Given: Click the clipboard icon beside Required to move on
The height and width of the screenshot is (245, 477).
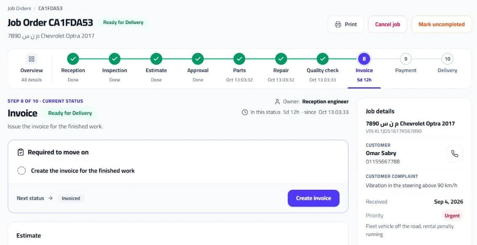Looking at the screenshot, I should pos(21,152).
